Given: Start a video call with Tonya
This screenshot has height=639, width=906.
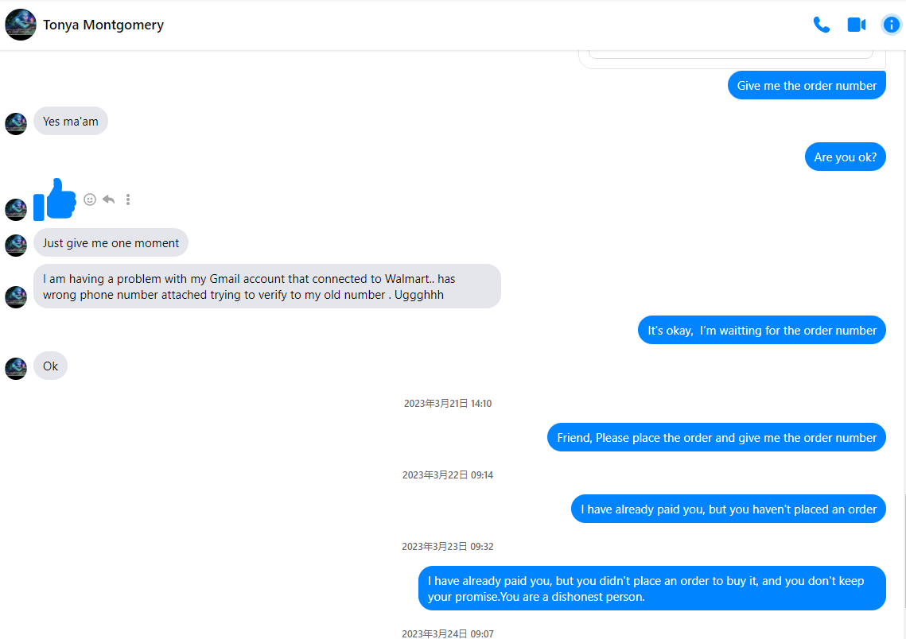Looking at the screenshot, I should [856, 25].
